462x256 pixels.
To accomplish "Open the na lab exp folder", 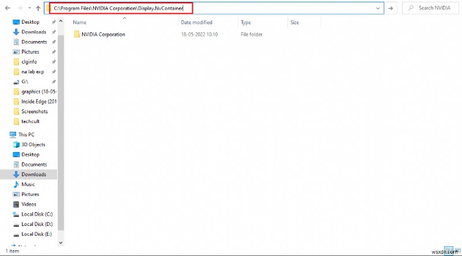I will click(x=32, y=72).
